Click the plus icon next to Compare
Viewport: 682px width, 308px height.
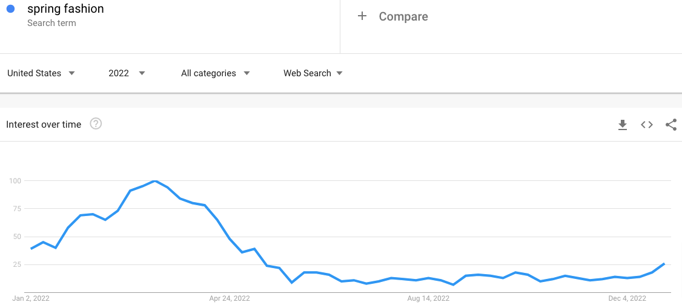tap(362, 16)
